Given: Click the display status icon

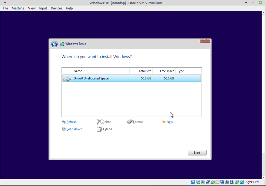Looking at the screenshot, I should point(222,182).
